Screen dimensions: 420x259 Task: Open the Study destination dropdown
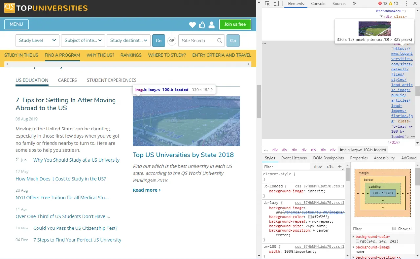[128, 41]
